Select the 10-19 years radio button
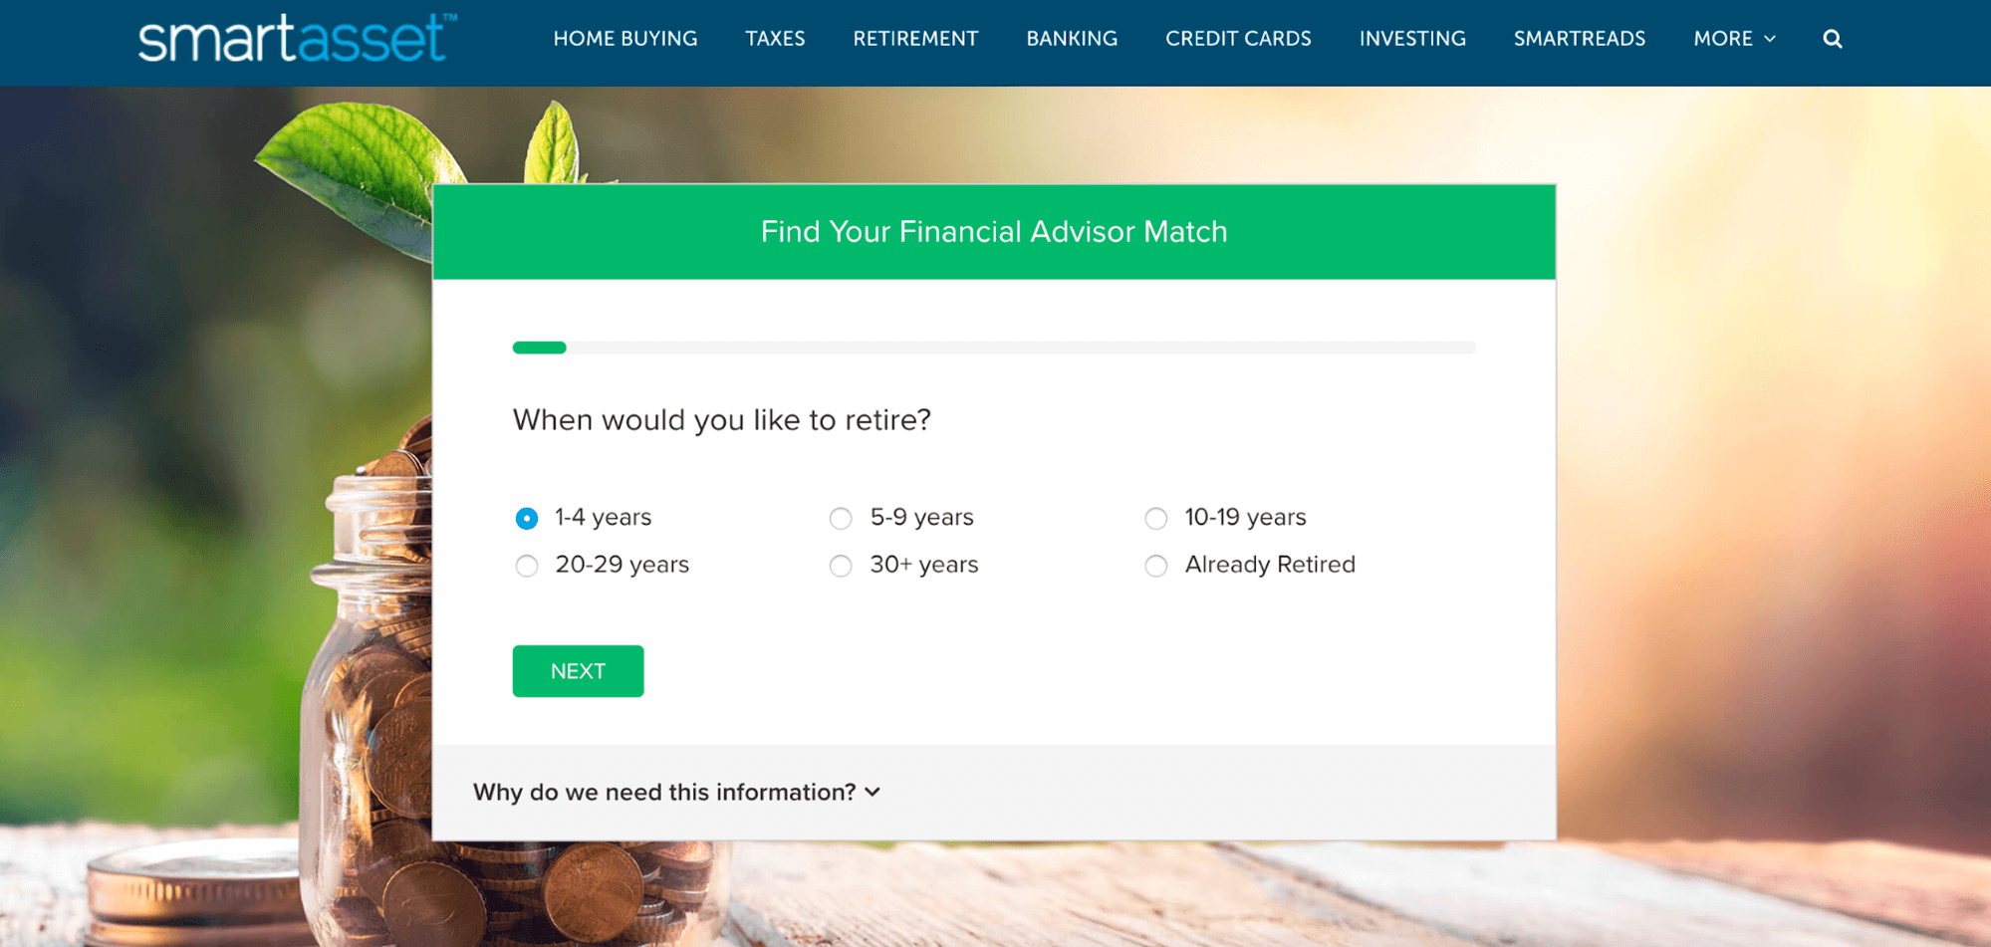1991x947 pixels. click(1155, 518)
